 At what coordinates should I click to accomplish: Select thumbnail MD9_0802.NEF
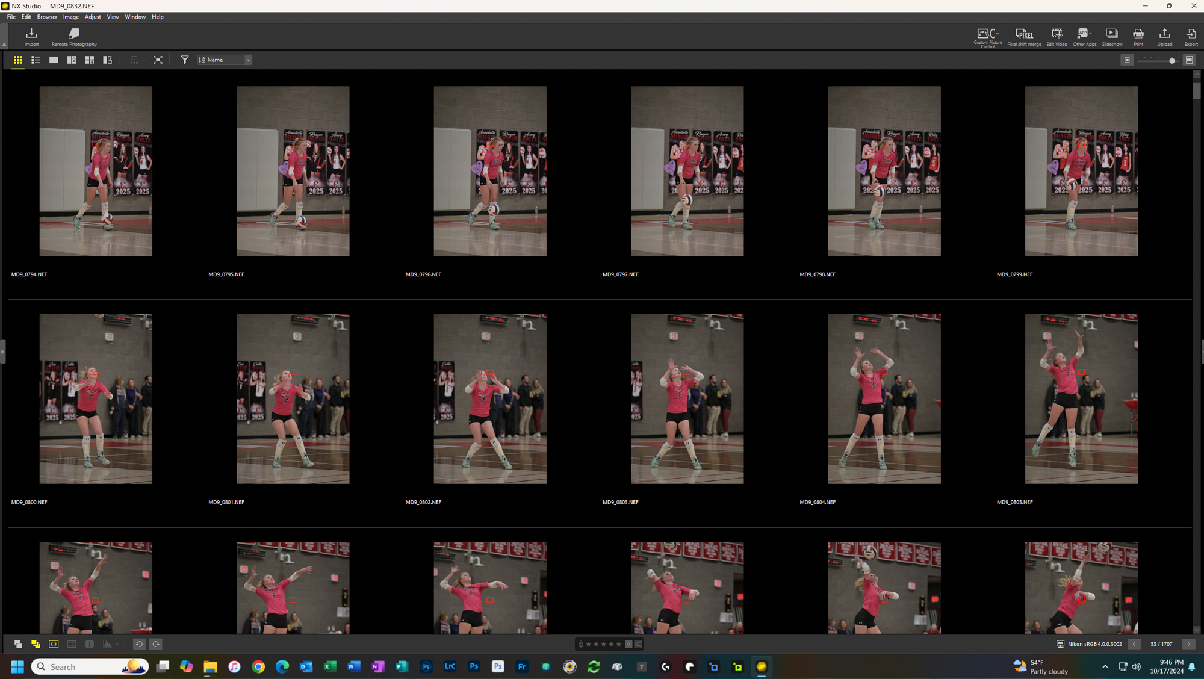click(x=490, y=398)
